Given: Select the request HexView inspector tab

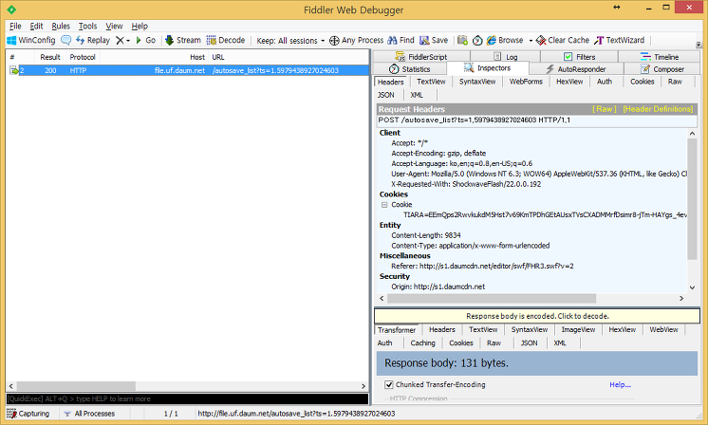Looking at the screenshot, I should click(569, 82).
